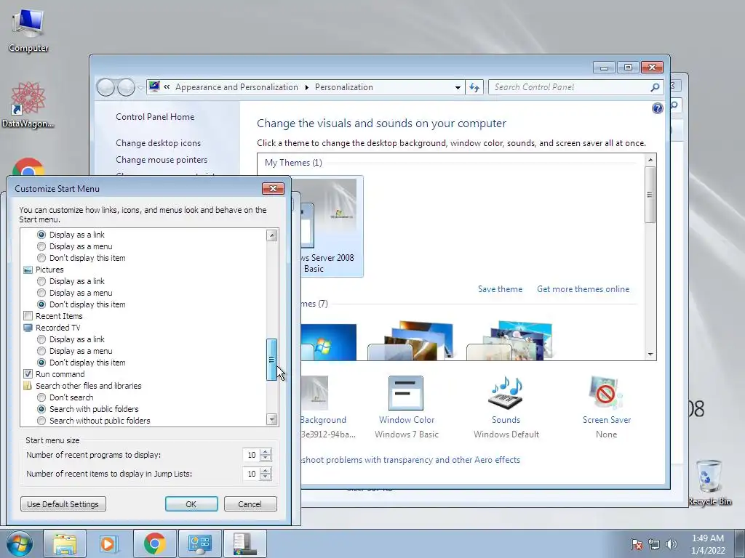Screen dimensions: 745x558
Task: Click the Windows Start orb
Action: (x=20, y=543)
